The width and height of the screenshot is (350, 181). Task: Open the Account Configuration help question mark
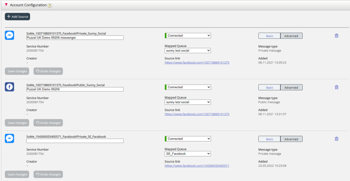(x=50, y=5)
